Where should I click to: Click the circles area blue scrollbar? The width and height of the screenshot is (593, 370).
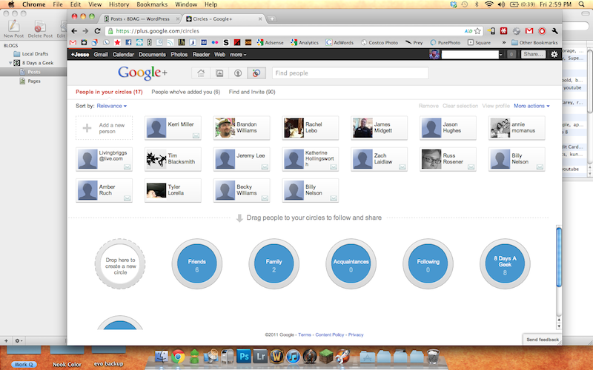559,257
